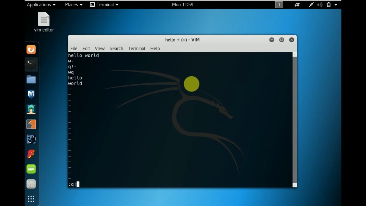
Task: Launch the Burp Suite dock icon
Action: (x=31, y=124)
